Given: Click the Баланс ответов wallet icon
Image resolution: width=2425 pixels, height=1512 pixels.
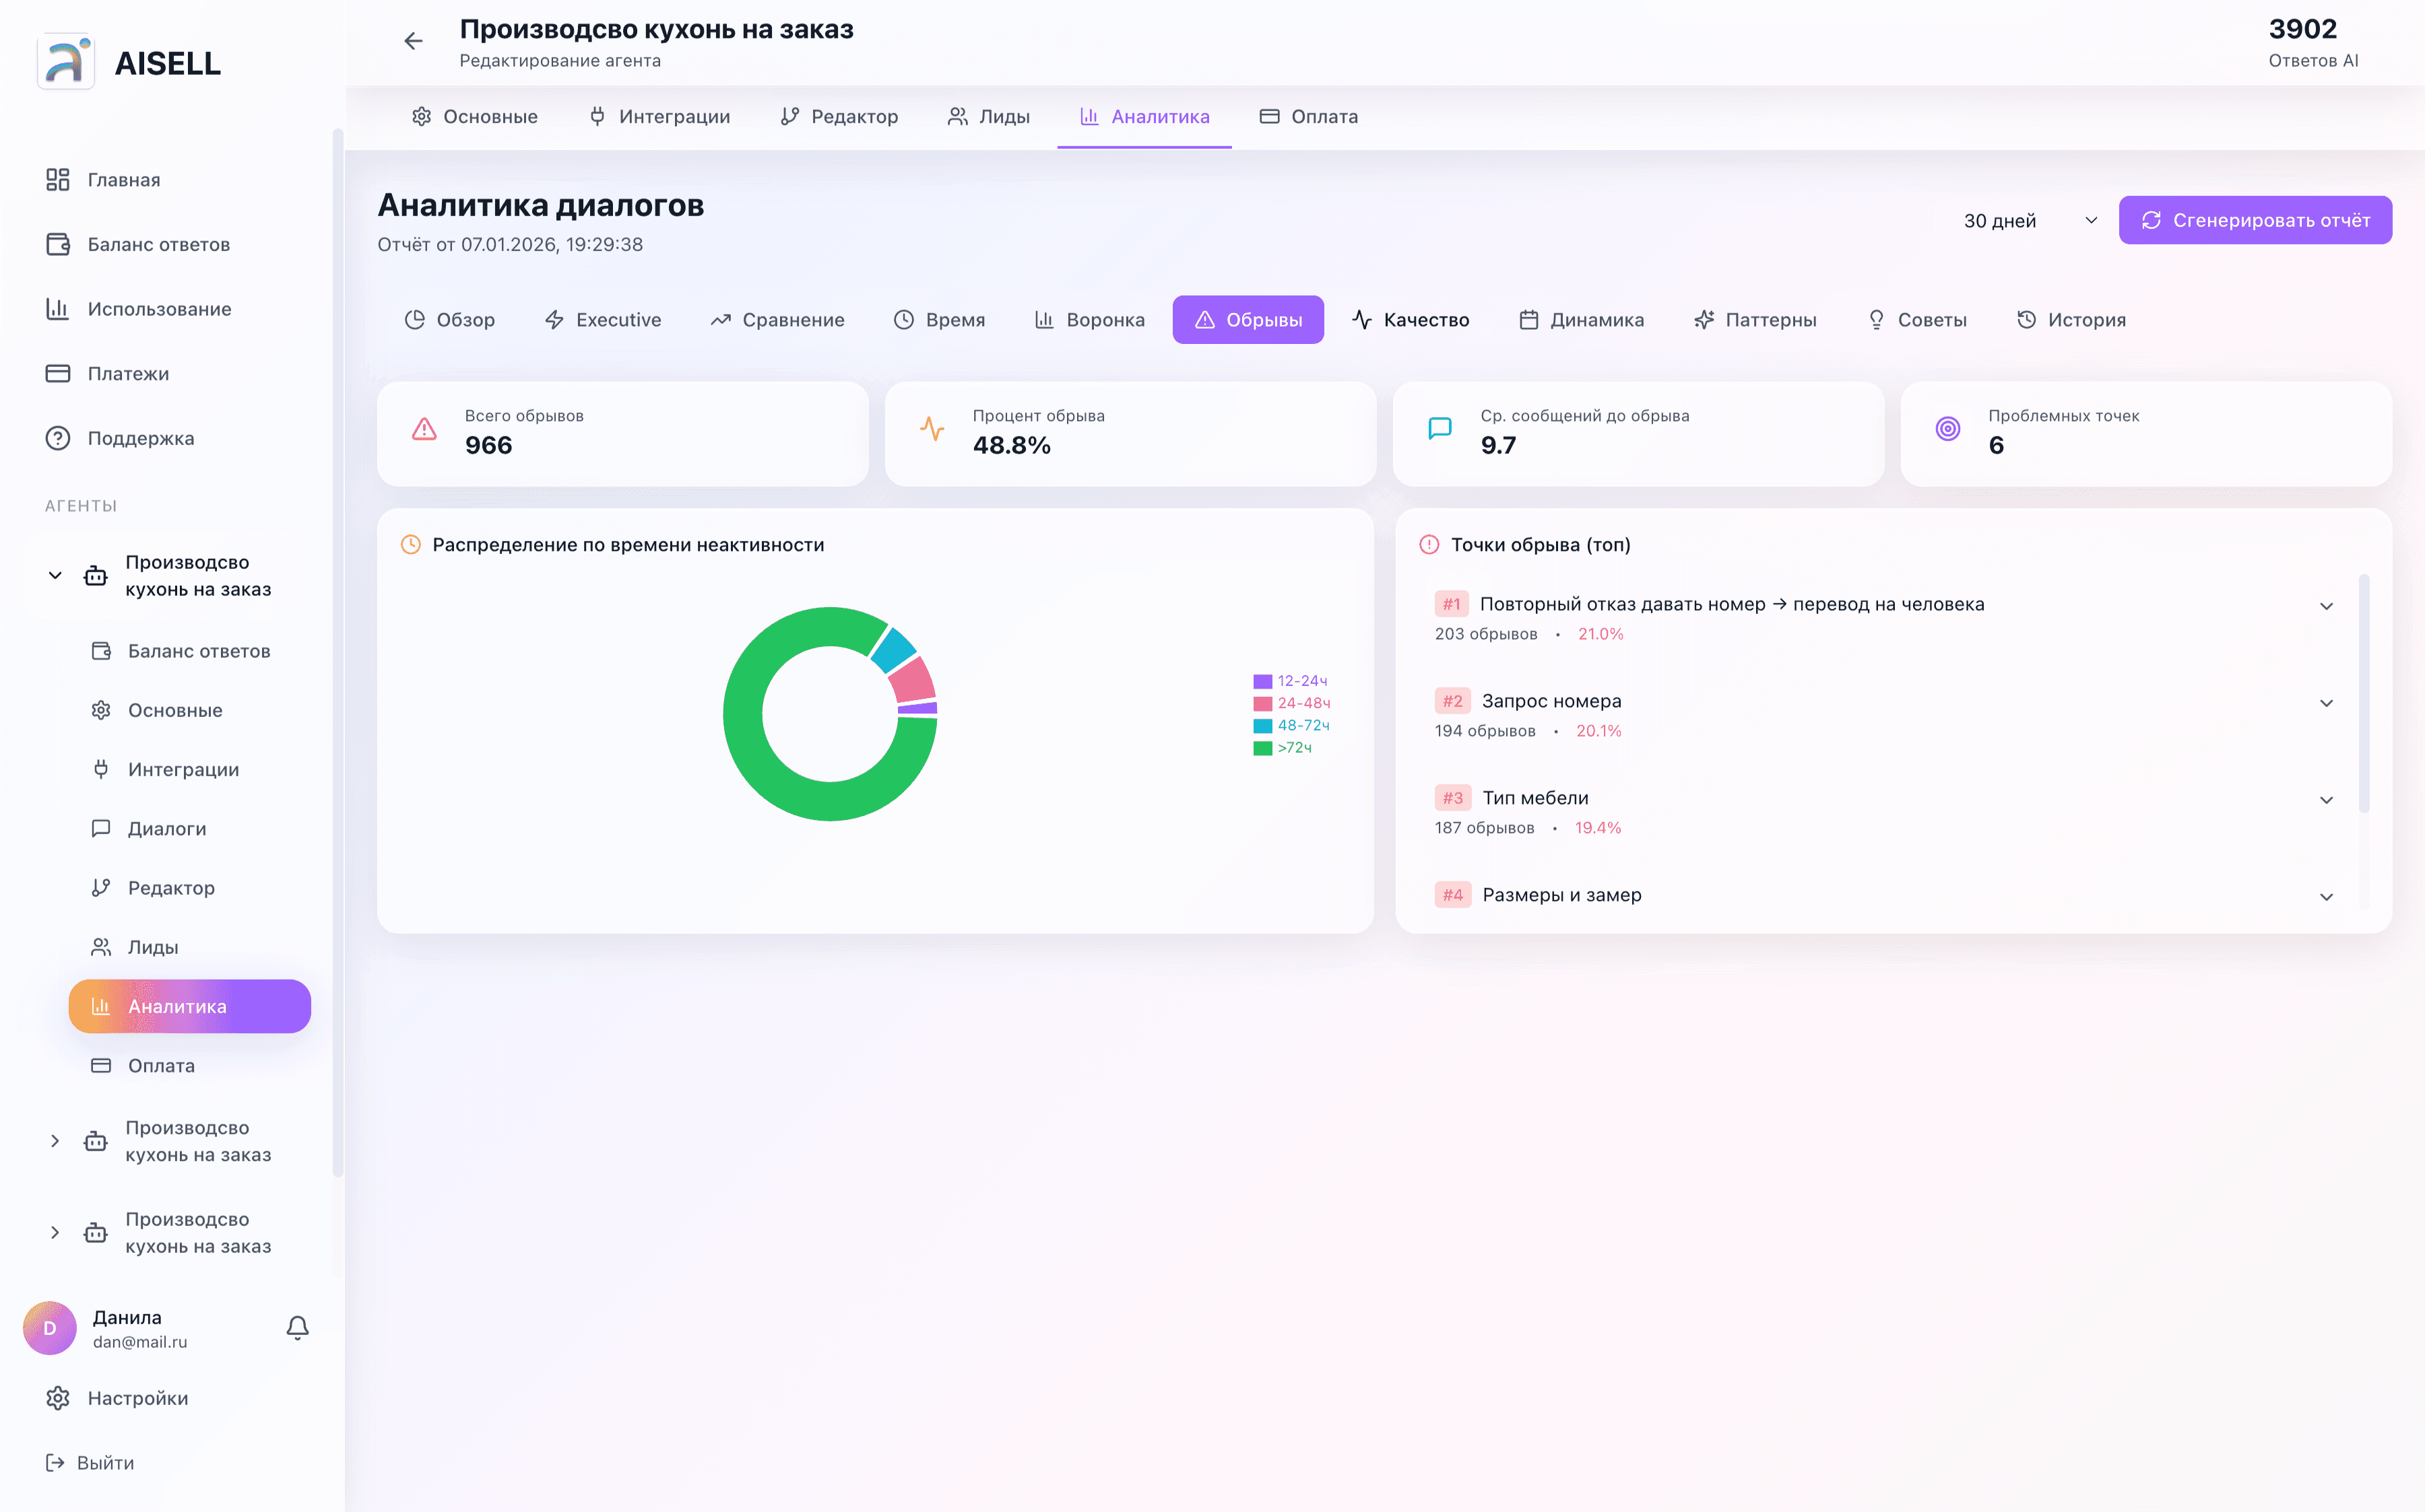Looking at the screenshot, I should pos(58,244).
